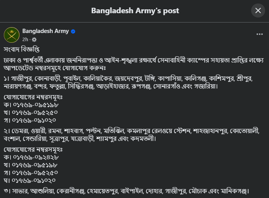This screenshot has height=198, width=269.
Task: Click area list ১ starting with গাজীপুর
Action: click(128, 82)
